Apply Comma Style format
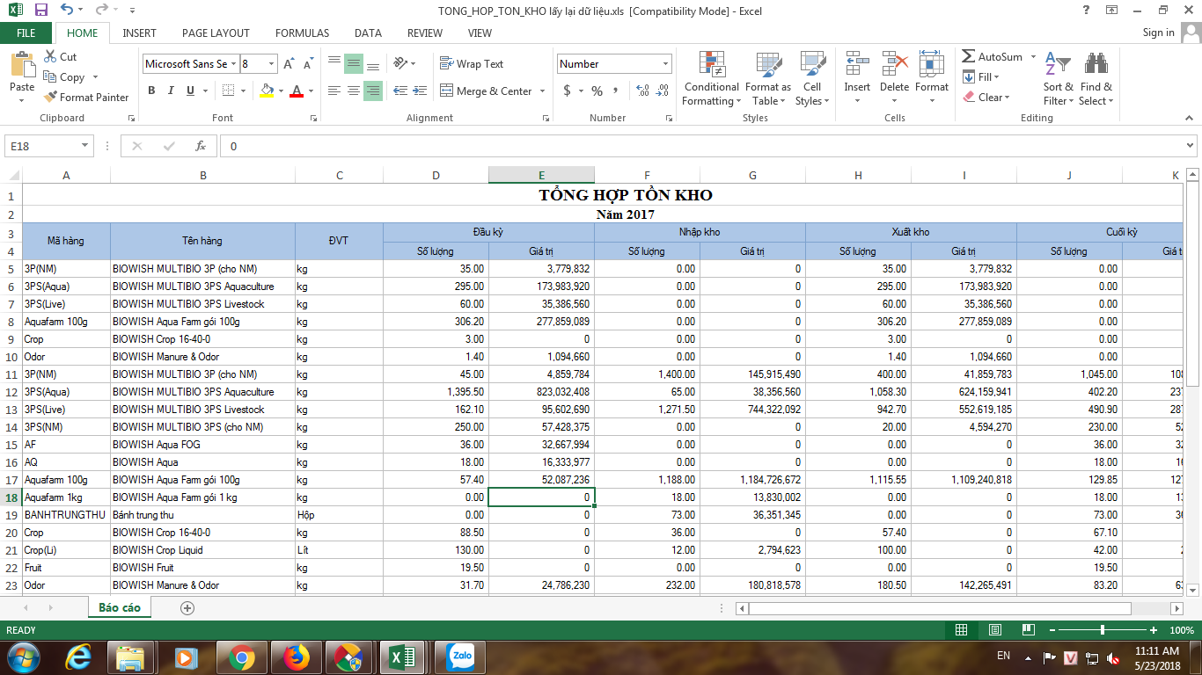1202x675 pixels. tap(616, 91)
